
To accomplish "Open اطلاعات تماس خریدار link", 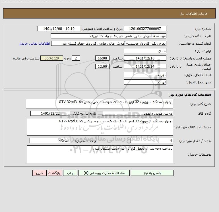I will 35,44.
